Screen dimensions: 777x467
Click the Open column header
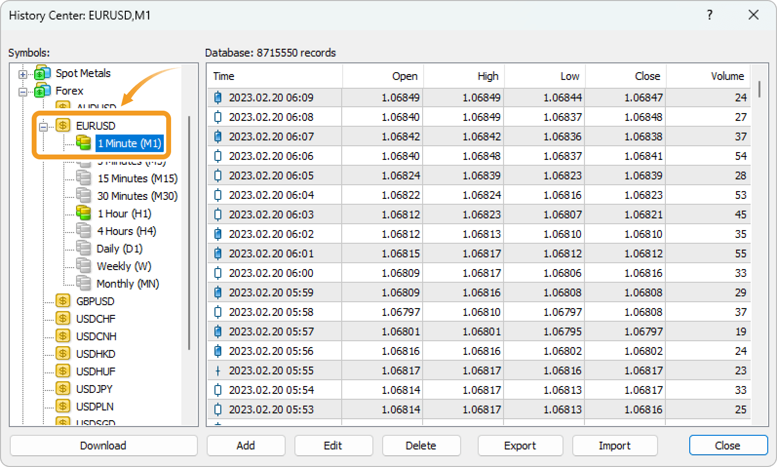click(x=383, y=76)
